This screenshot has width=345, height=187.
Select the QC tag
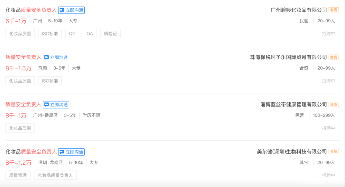coord(72,34)
